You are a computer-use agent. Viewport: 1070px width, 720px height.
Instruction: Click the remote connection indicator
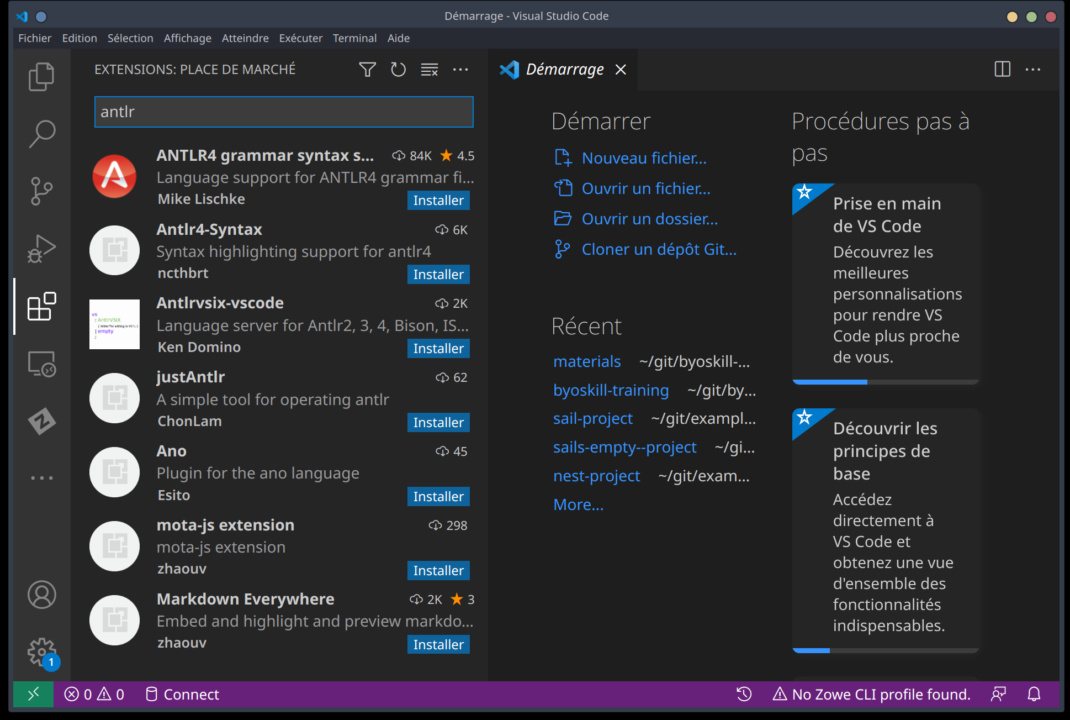33,695
